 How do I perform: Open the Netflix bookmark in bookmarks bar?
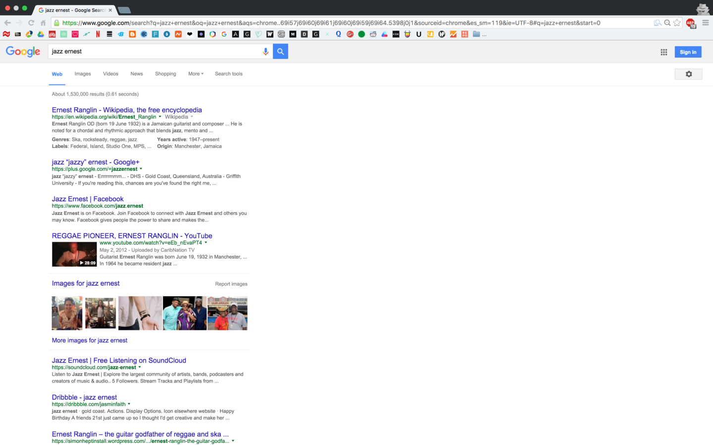98,34
